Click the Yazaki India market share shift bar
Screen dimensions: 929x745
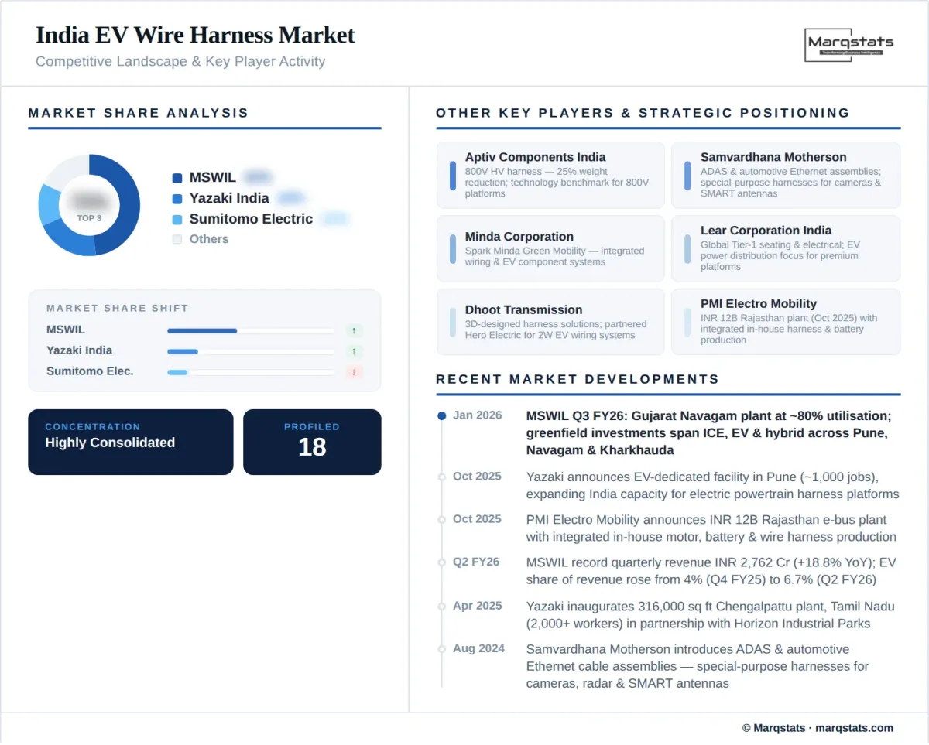pos(252,351)
